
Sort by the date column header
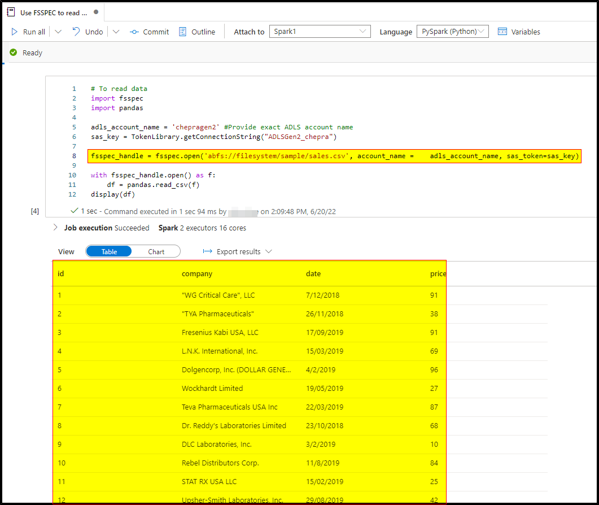313,273
